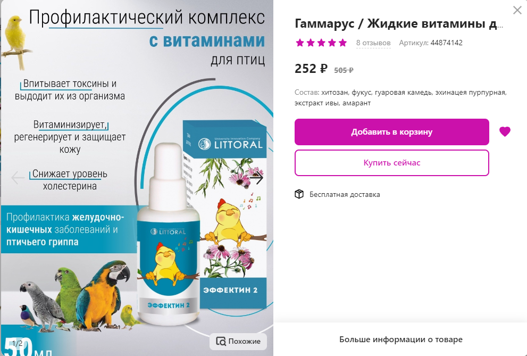Click the 1/2 image counter
The image size is (527, 356).
pos(18,343)
